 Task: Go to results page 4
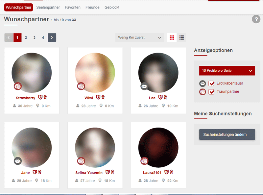(43, 37)
